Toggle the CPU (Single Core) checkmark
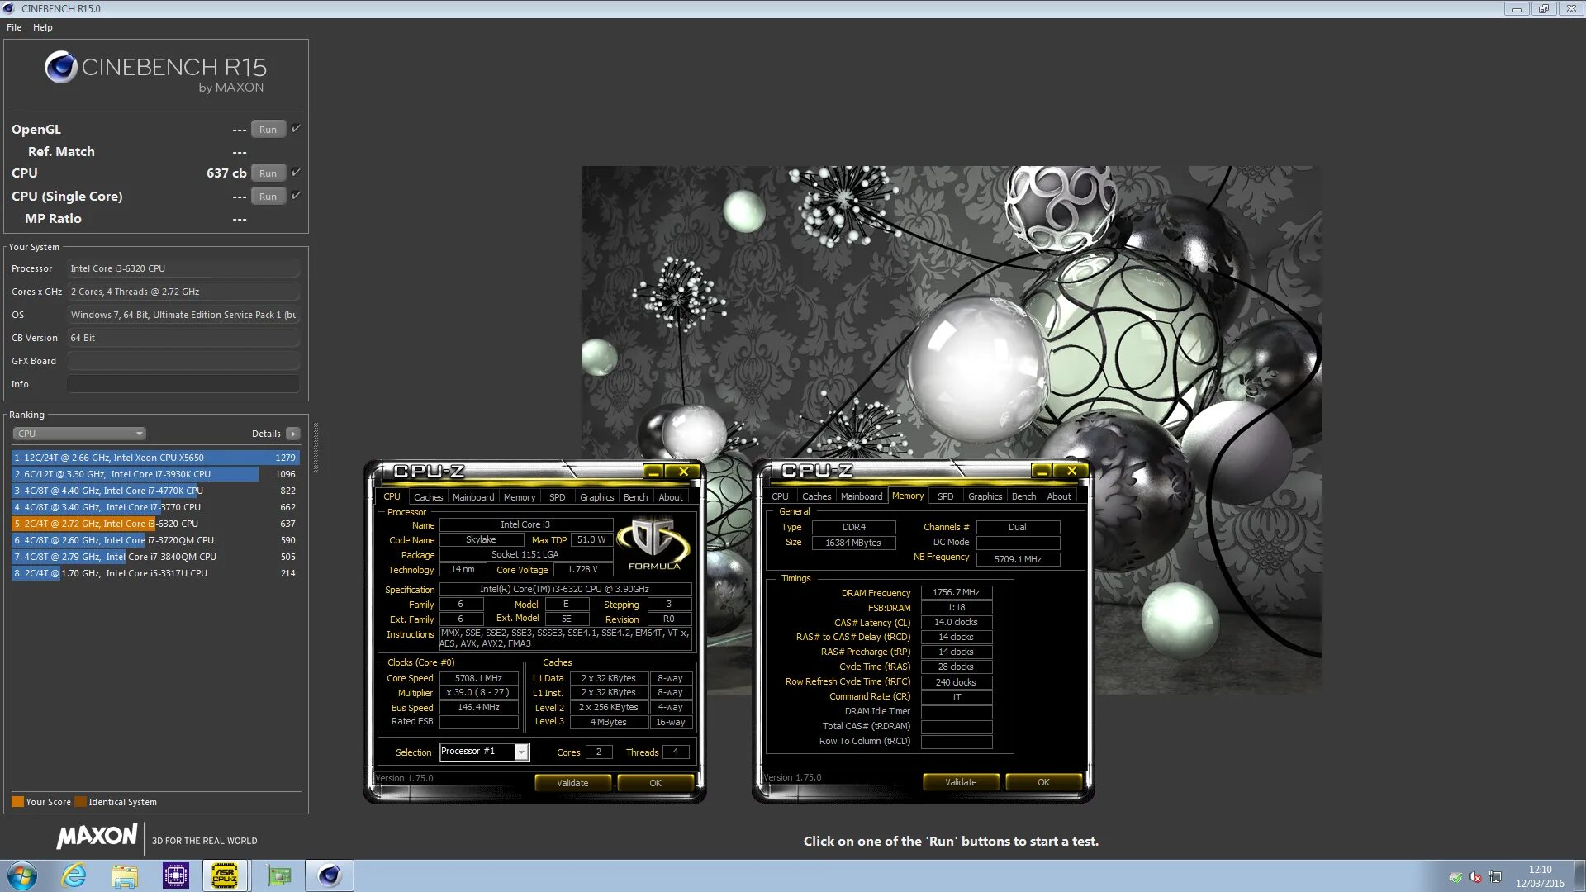Viewport: 1586px width, 892px height. [296, 196]
